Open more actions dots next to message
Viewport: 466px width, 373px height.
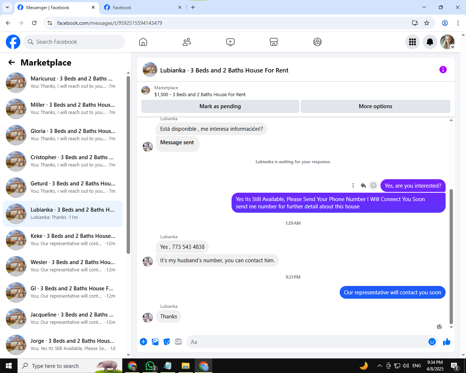pyautogui.click(x=353, y=185)
